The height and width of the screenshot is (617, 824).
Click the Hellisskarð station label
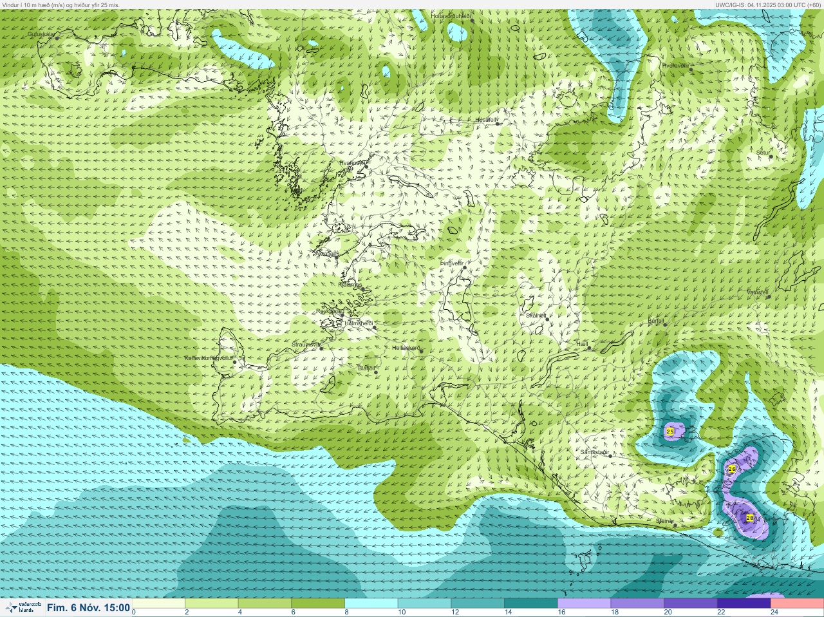tap(406, 348)
